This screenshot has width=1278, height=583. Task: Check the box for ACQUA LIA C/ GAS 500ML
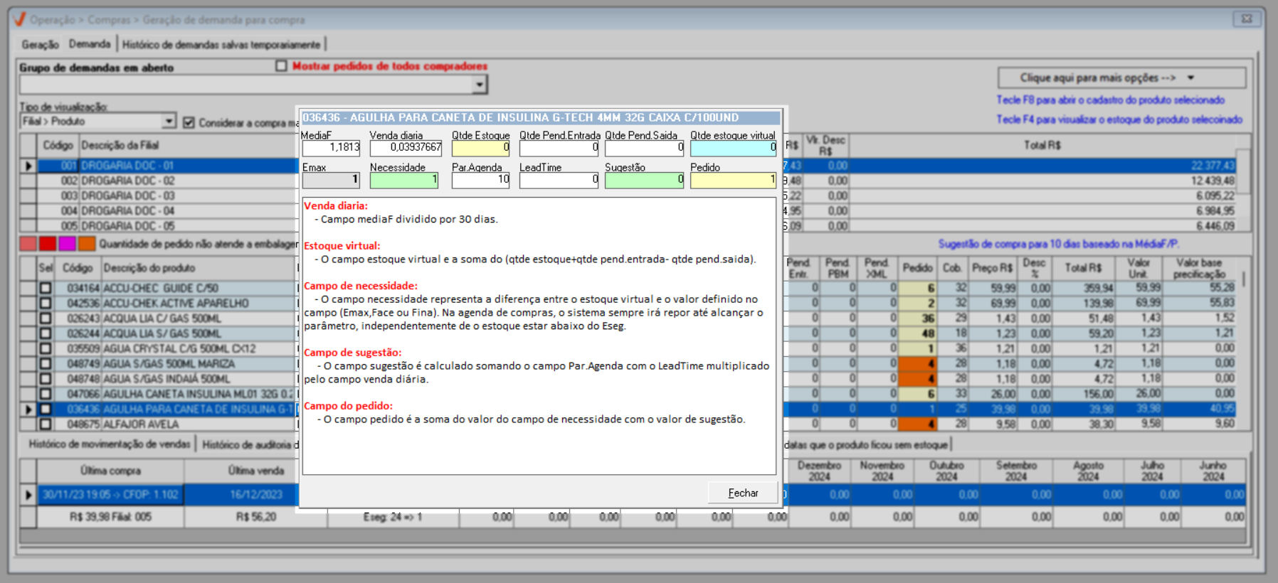[46, 318]
